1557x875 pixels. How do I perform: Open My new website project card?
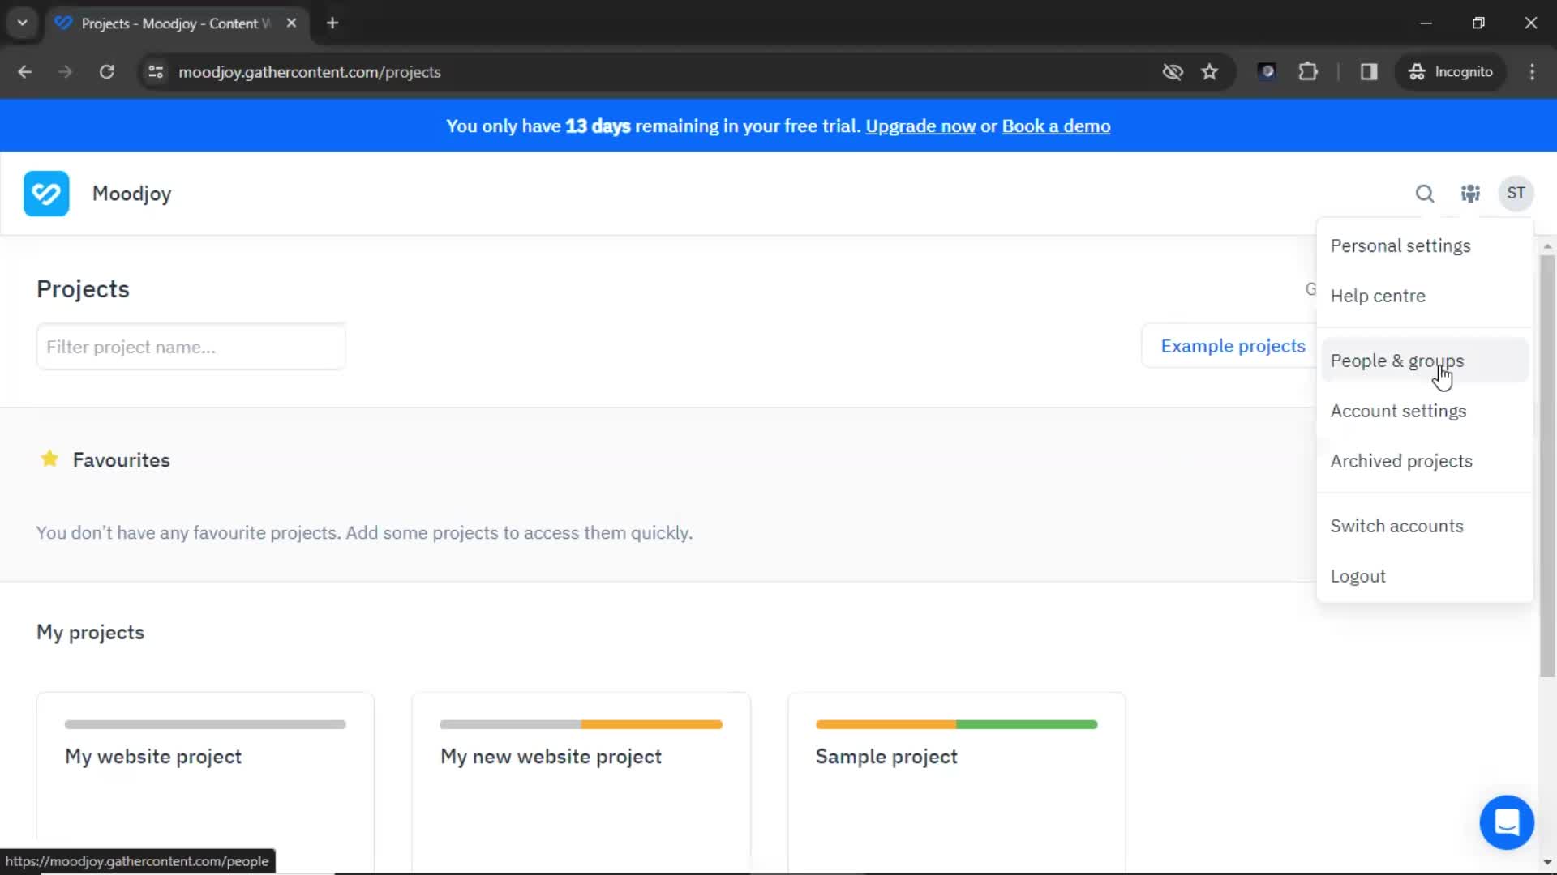(581, 783)
